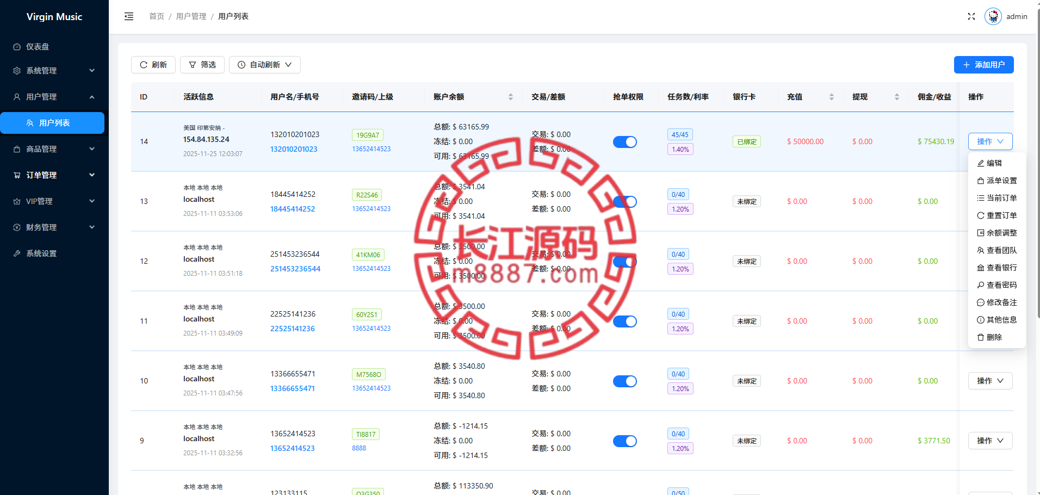Viewport: 1040px width, 495px height.
Task: Expand the 财务管理 sidebar menu chevron
Action: pos(92,227)
